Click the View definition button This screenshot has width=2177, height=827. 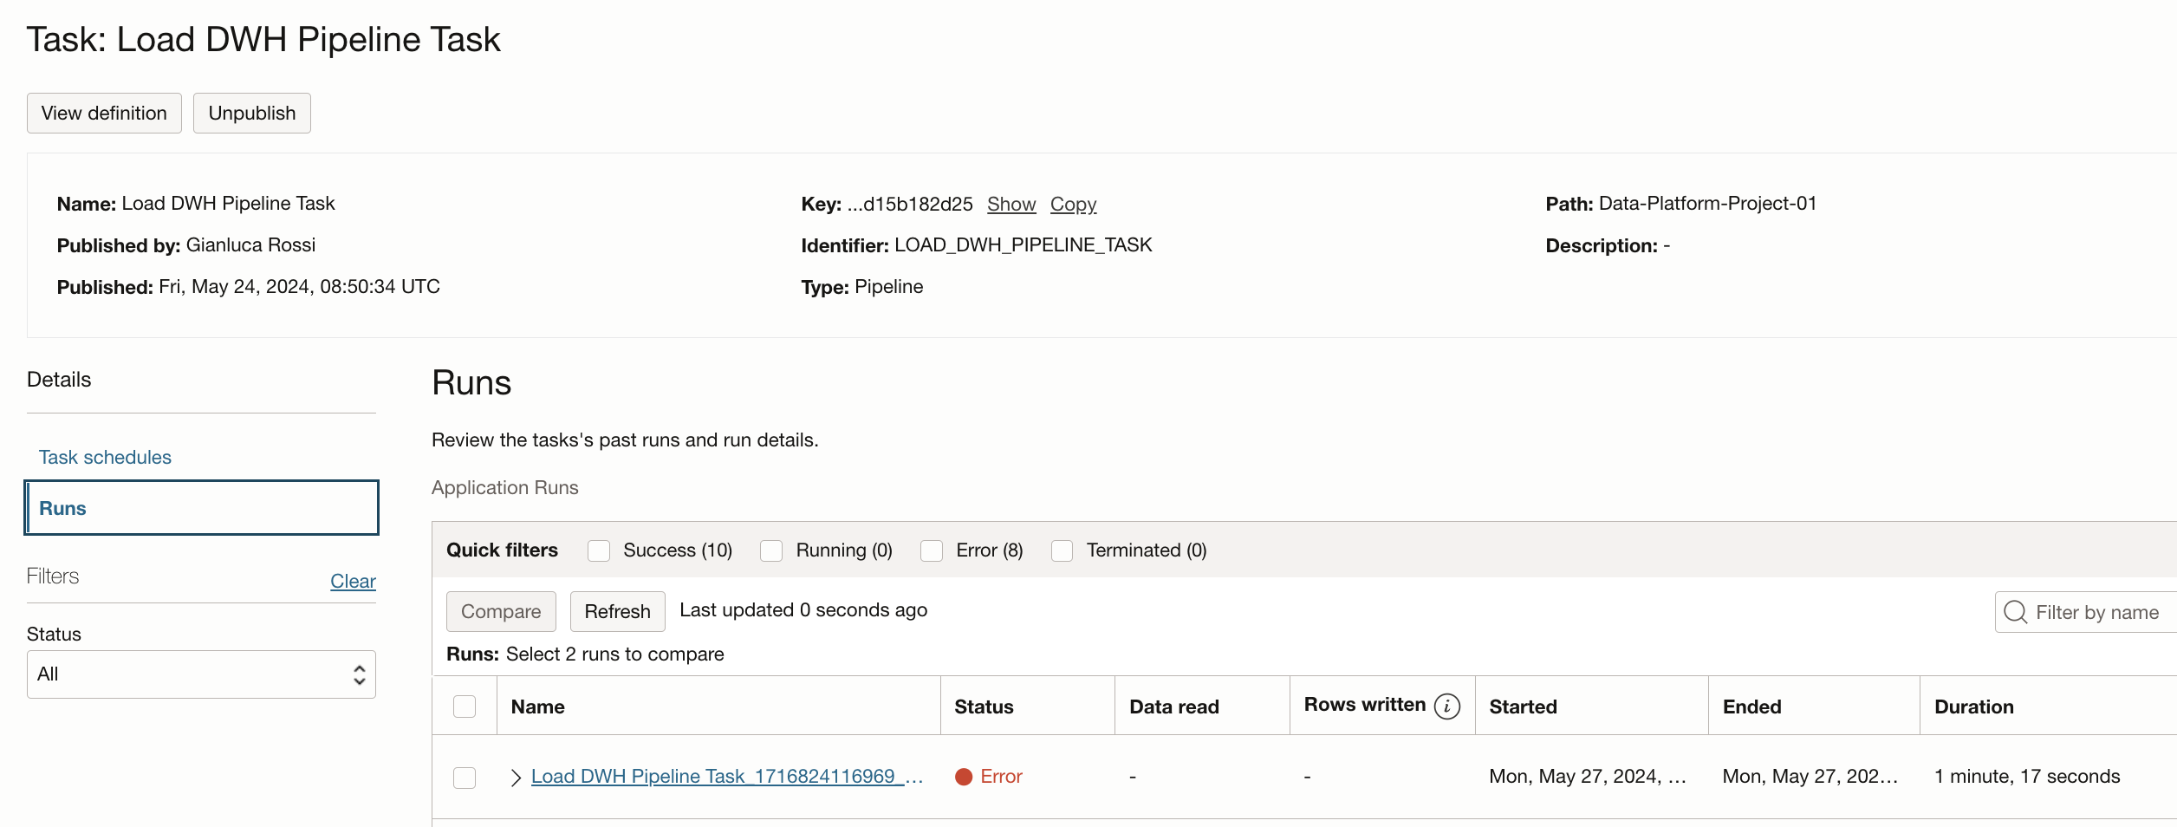pyautogui.click(x=104, y=113)
